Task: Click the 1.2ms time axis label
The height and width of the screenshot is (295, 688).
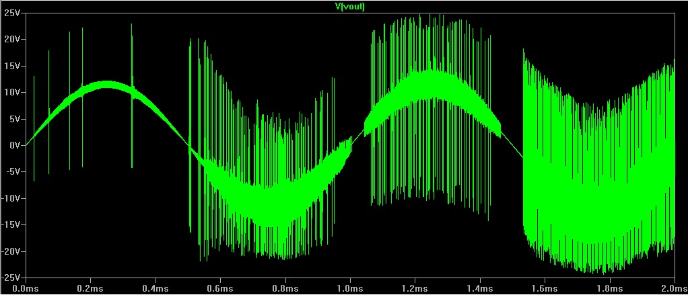Action: pyautogui.click(x=415, y=289)
